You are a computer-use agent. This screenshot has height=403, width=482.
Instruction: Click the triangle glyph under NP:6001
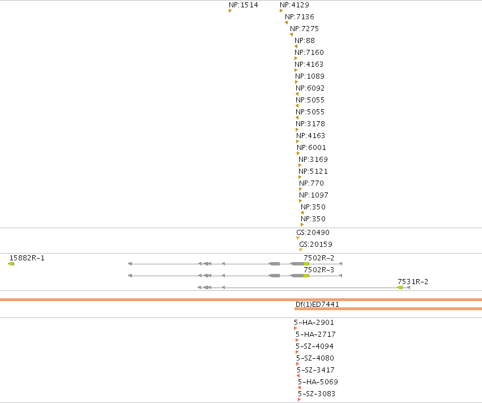point(298,153)
